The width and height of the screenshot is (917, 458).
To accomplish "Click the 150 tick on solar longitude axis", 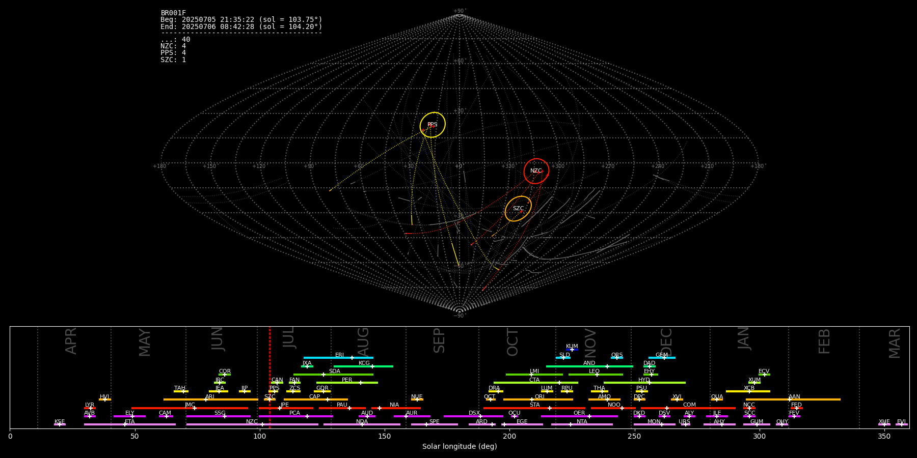I will tap(385, 436).
